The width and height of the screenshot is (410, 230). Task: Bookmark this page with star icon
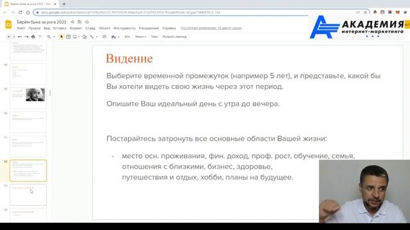(365, 12)
